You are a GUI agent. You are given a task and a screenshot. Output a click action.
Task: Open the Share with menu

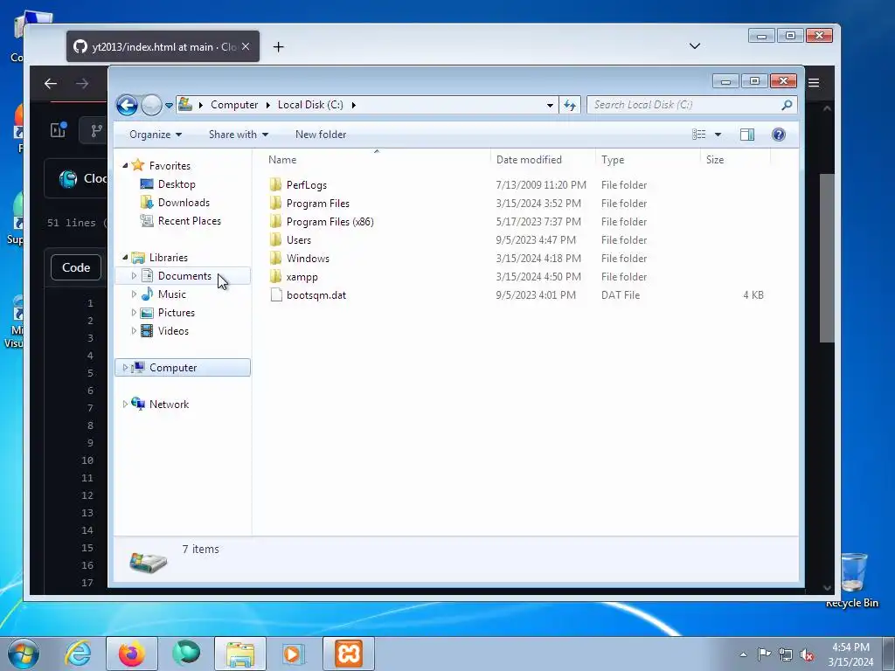[x=238, y=135]
